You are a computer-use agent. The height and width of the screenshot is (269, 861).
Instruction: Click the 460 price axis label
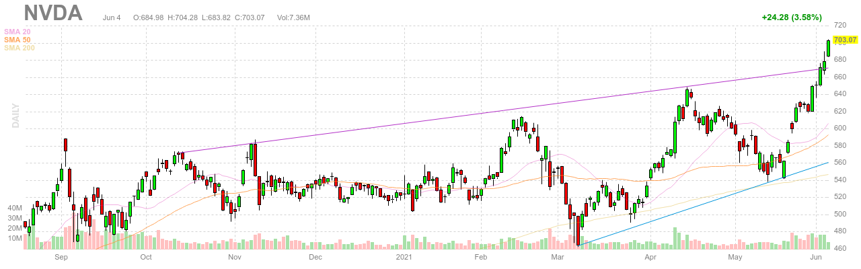(x=840, y=249)
